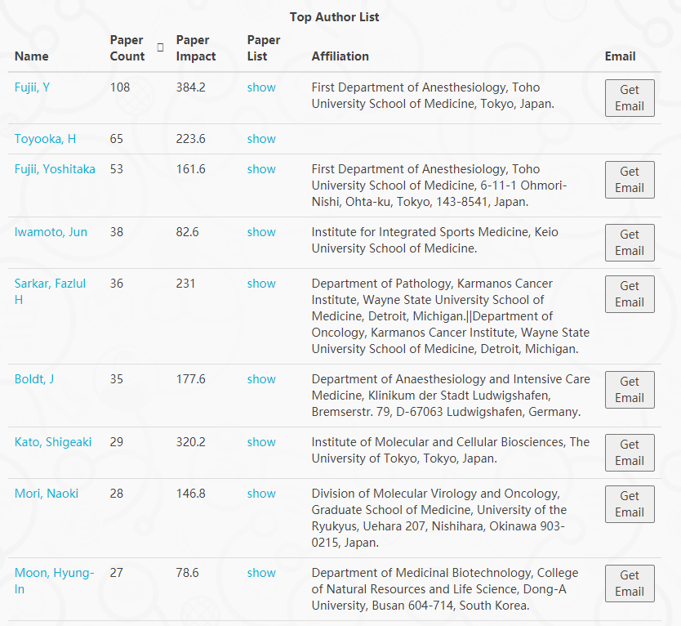The image size is (681, 626).
Task: Select author name Iwamoto, Jun
Action: 51,232
